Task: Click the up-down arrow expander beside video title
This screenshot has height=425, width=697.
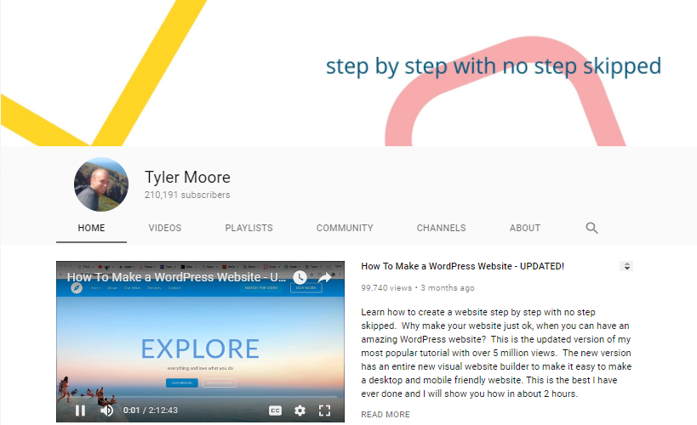Action: 626,266
